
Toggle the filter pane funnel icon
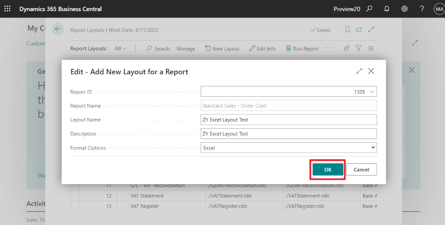pos(359,48)
